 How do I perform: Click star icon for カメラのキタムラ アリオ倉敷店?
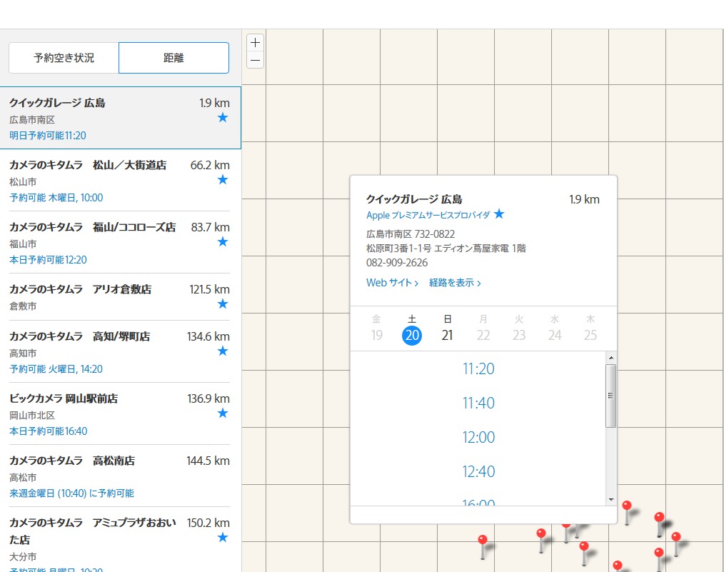222,304
